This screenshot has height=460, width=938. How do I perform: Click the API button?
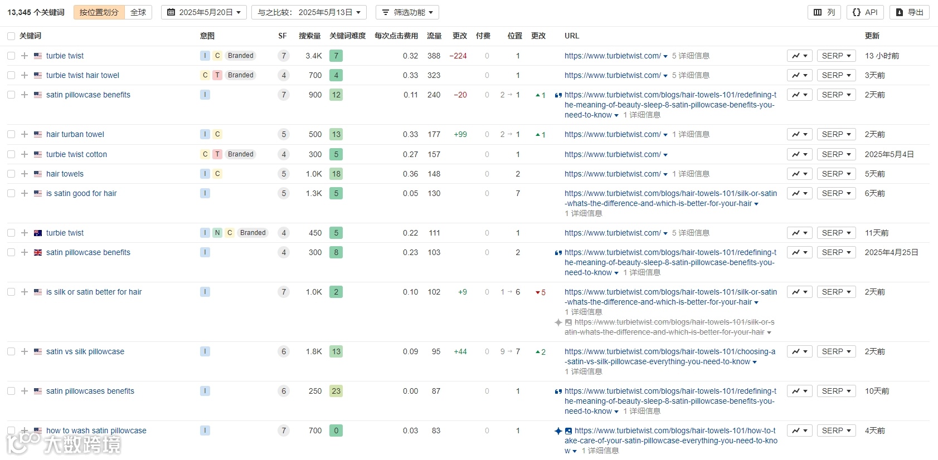865,12
